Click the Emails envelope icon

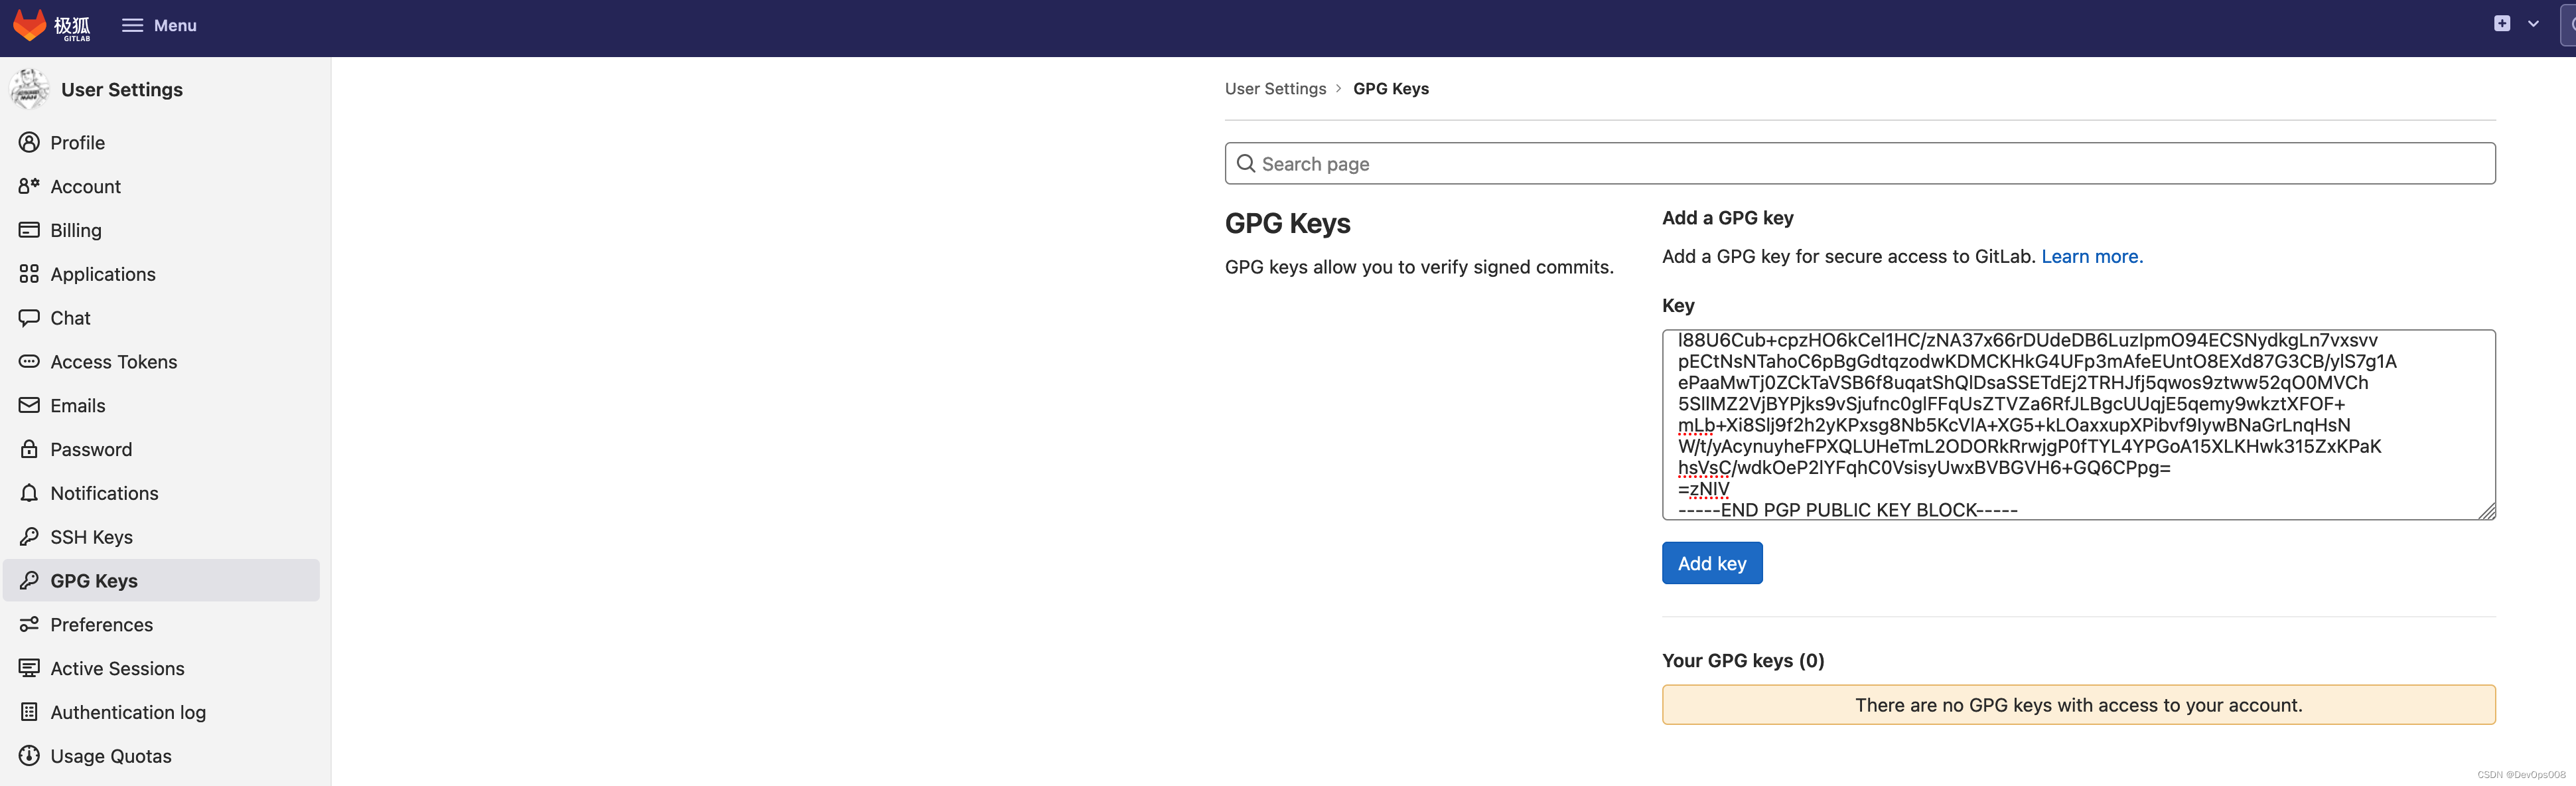pos(29,405)
